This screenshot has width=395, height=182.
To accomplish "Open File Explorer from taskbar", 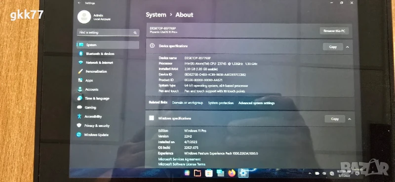I will click(x=197, y=173).
